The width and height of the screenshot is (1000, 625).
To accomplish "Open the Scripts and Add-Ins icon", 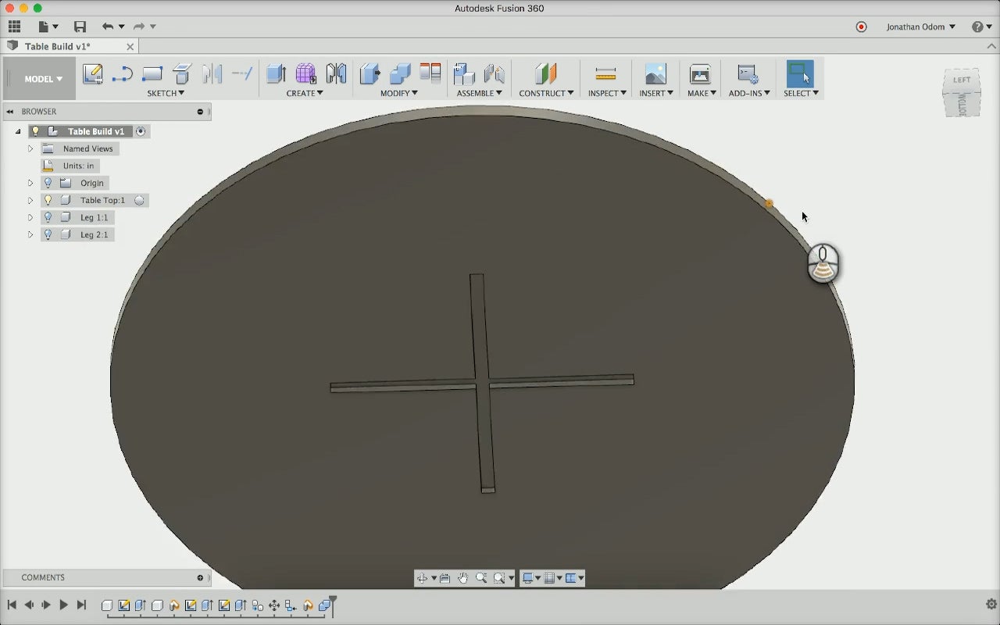I will (748, 74).
